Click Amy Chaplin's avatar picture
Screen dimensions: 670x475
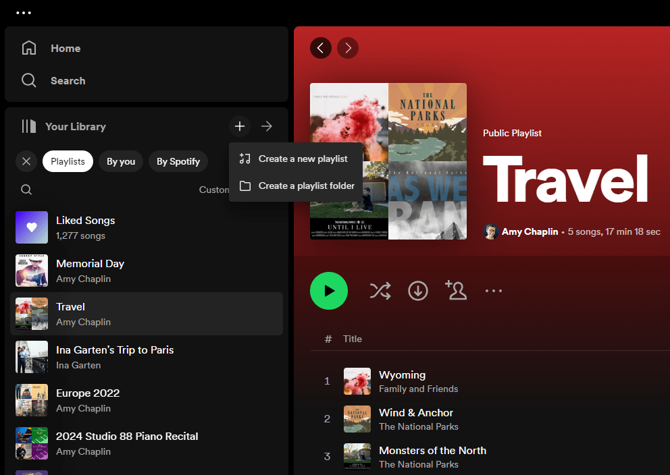point(490,231)
